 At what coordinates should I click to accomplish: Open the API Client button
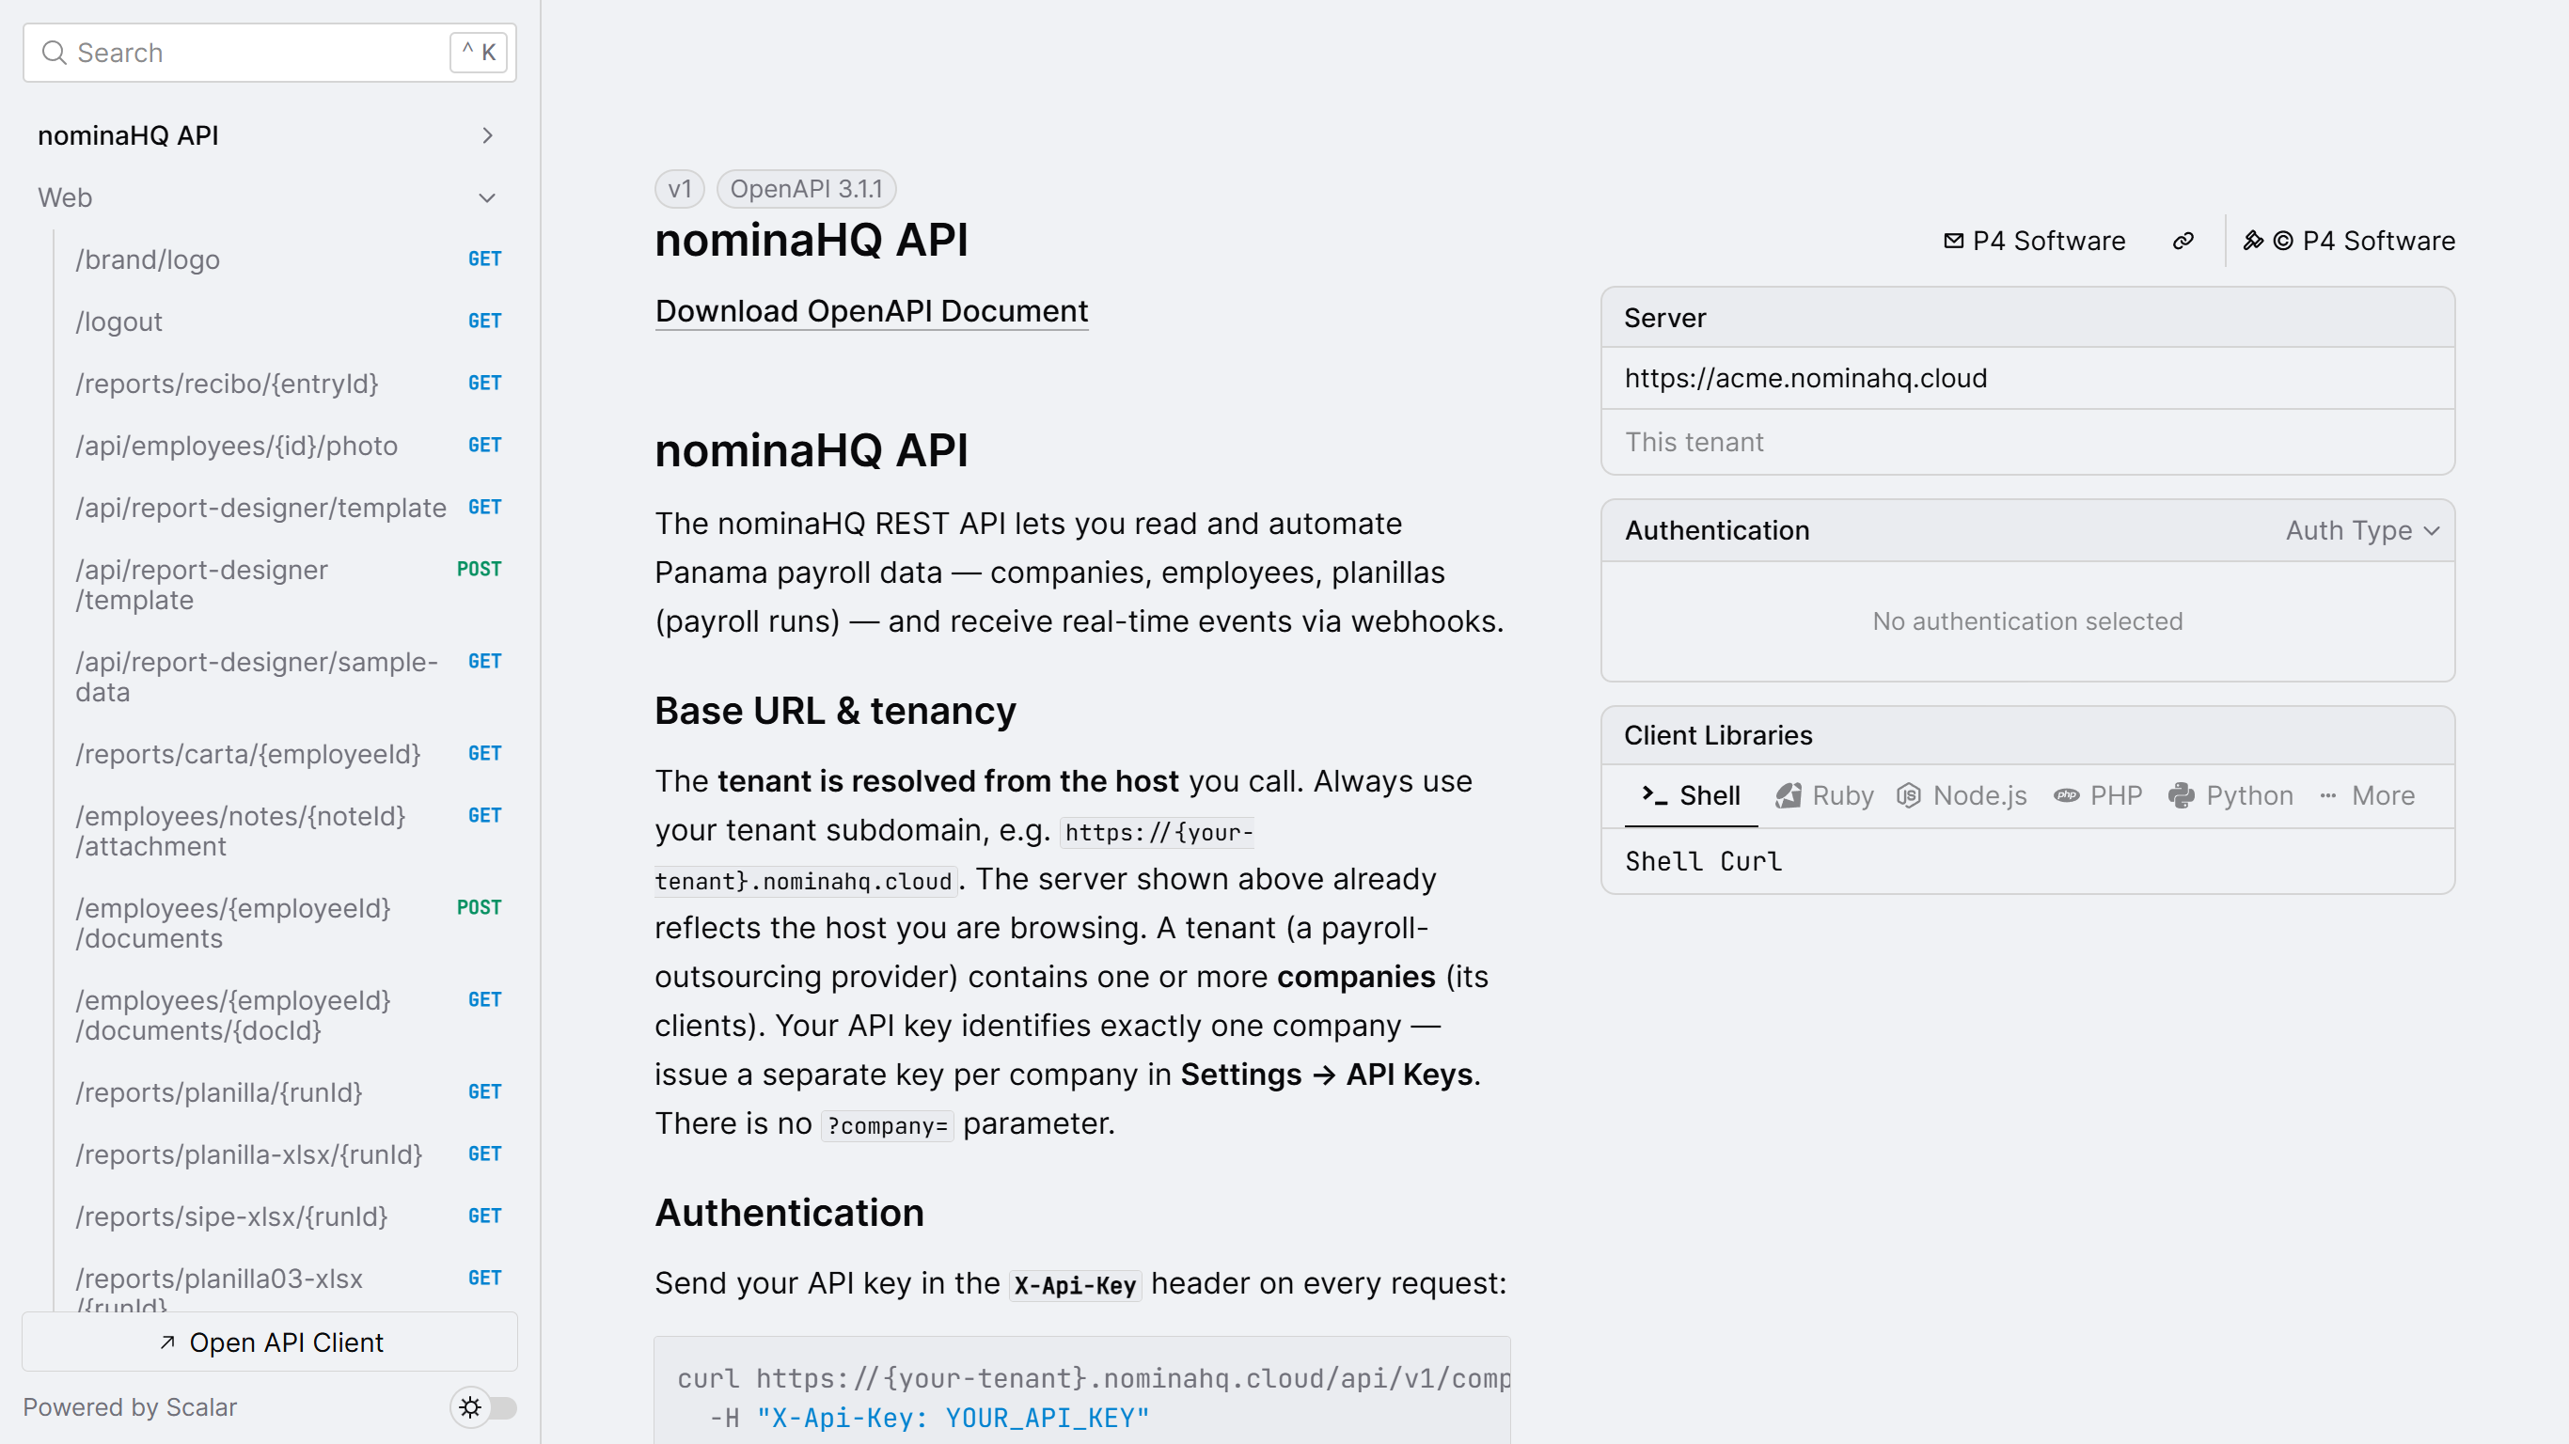(x=269, y=1342)
